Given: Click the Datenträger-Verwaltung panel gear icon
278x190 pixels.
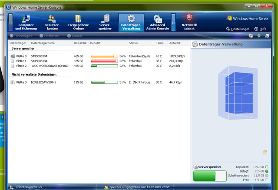Looking at the screenshot, I should [x=195, y=44].
